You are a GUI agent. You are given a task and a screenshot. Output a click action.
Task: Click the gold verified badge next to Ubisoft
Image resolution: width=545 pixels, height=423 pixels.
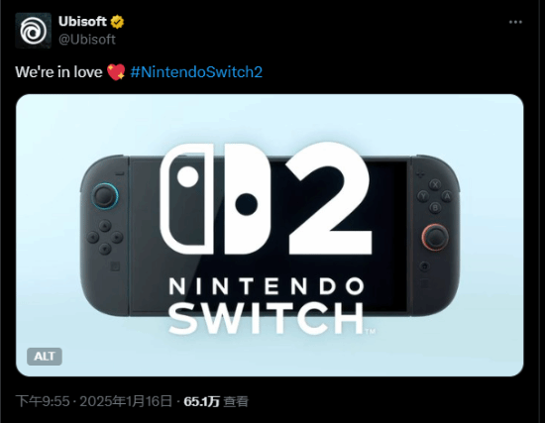pos(118,22)
